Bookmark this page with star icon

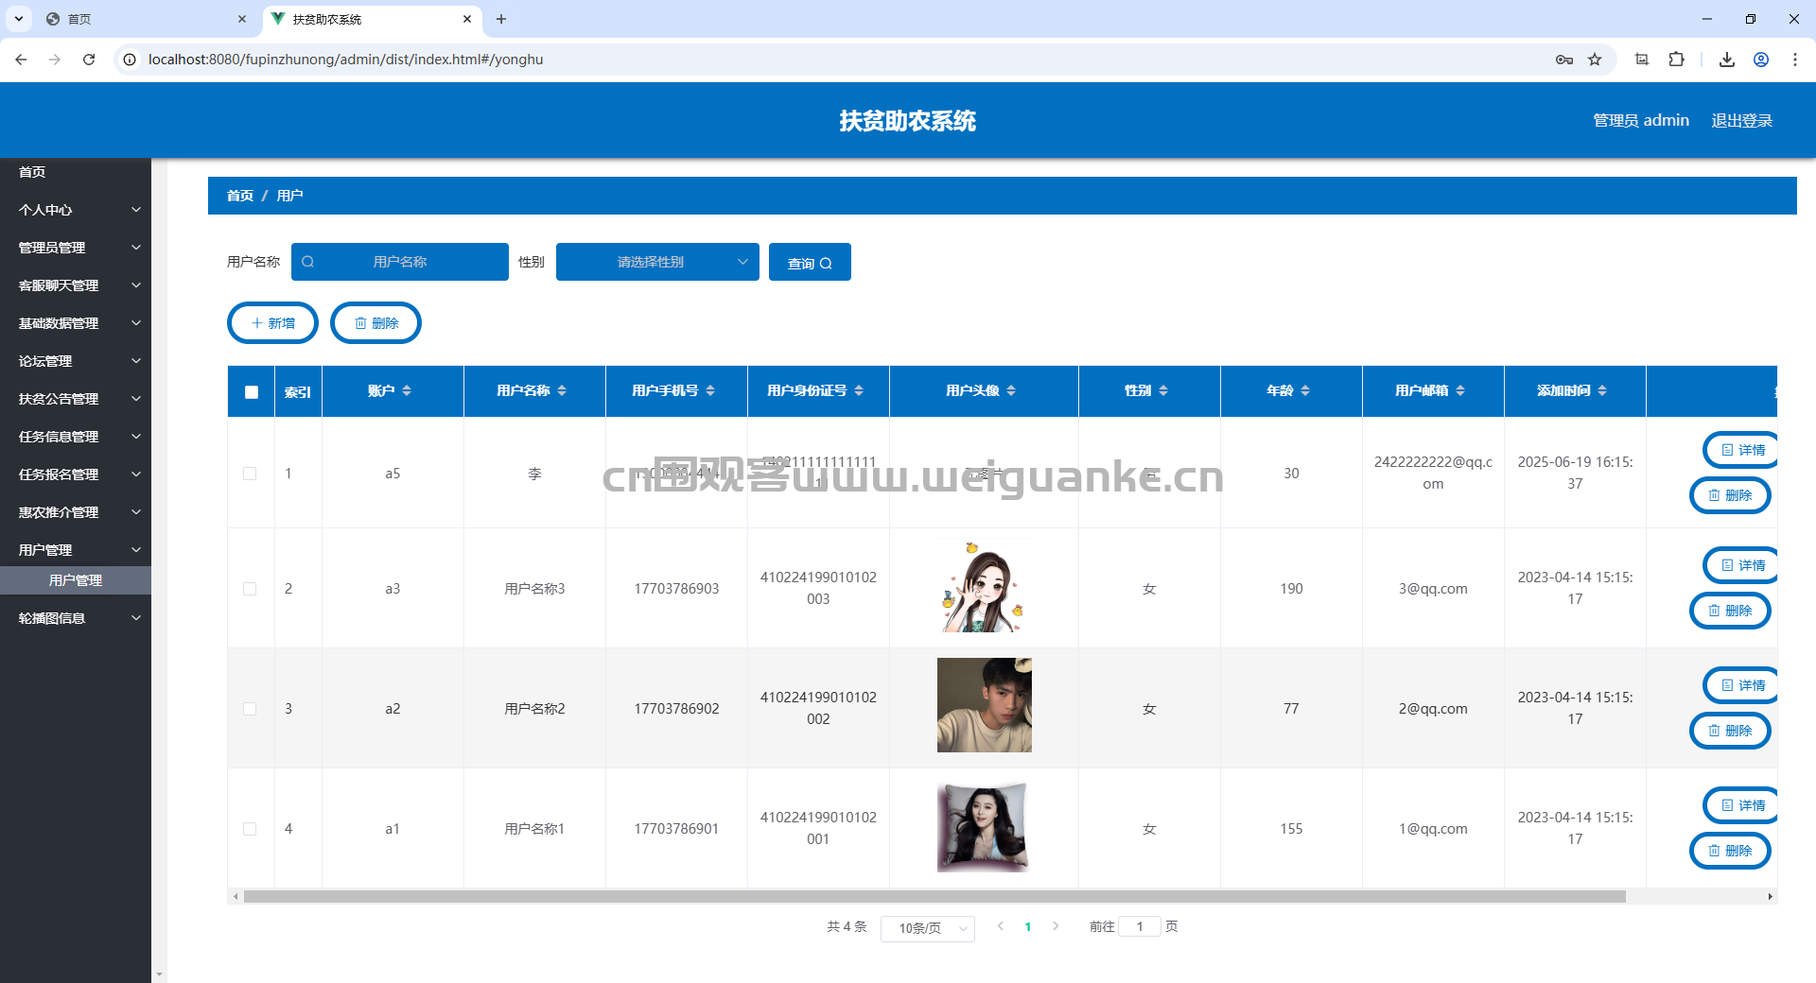(x=1595, y=60)
